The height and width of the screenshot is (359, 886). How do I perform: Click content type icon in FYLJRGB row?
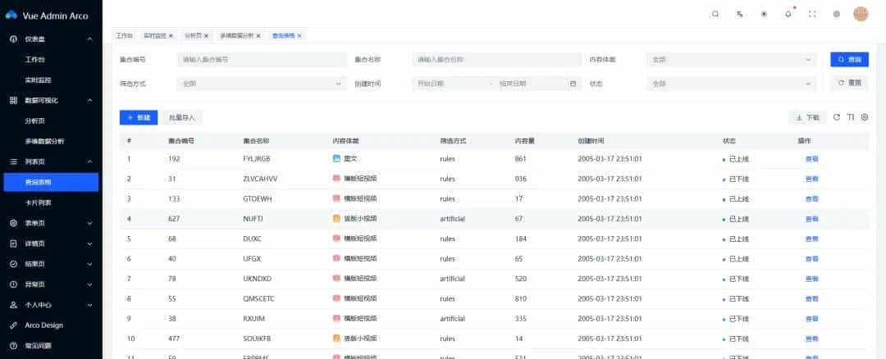337,159
